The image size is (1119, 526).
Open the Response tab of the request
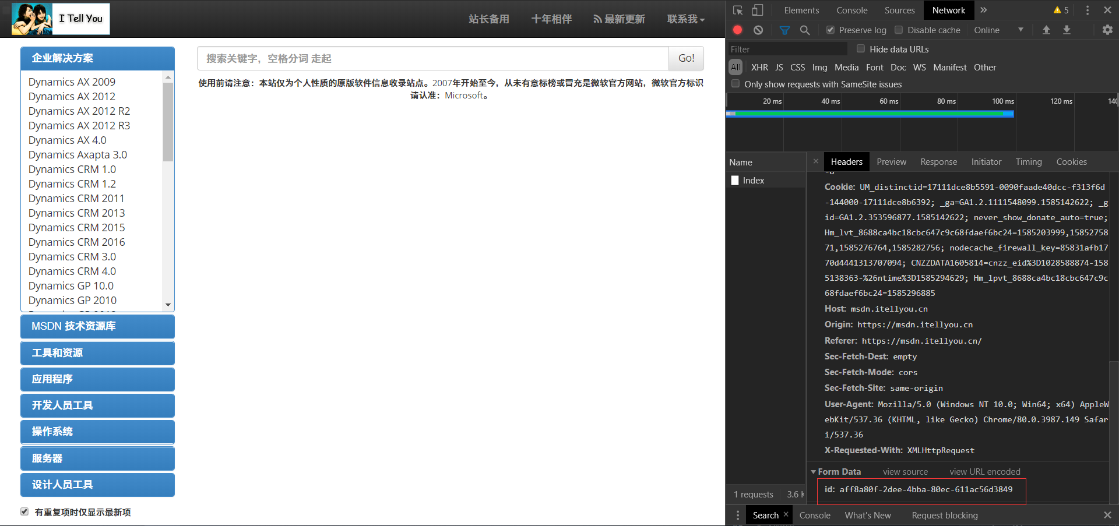point(938,162)
